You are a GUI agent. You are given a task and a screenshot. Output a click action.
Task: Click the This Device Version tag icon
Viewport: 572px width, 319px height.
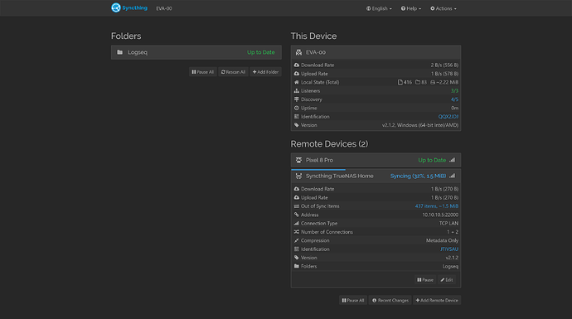click(x=297, y=125)
